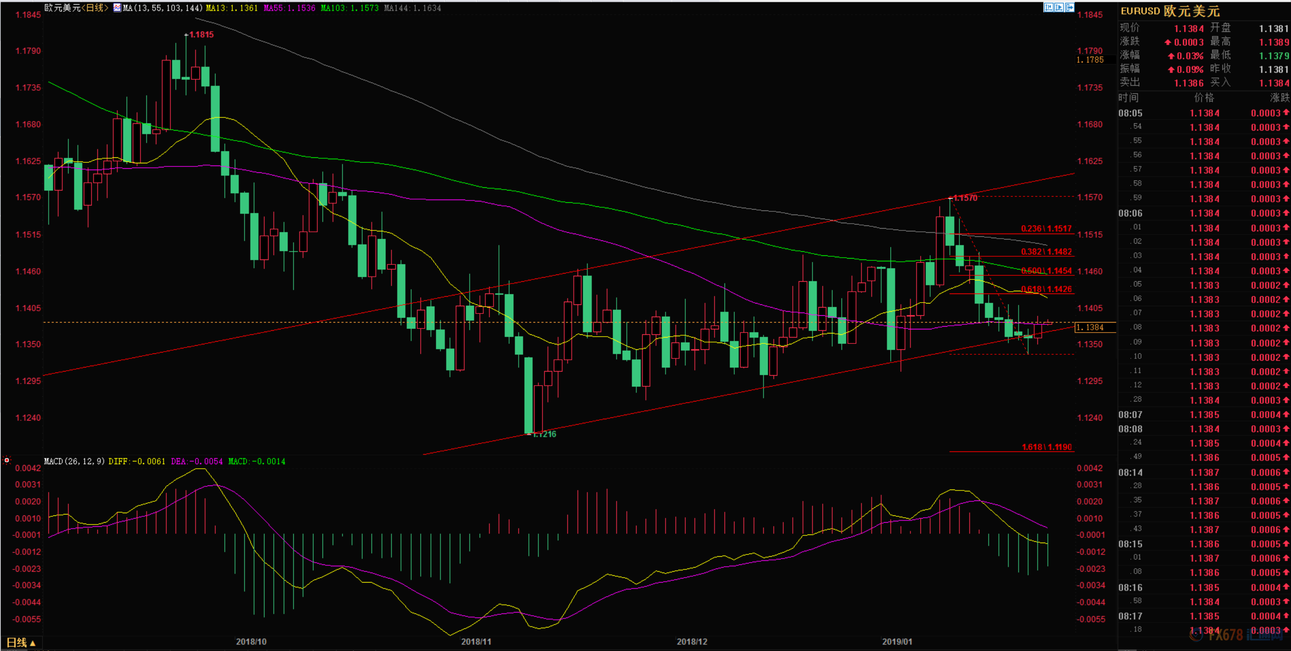Click the 振幅 value 0.09%
The height and width of the screenshot is (651, 1291).
coord(1186,69)
